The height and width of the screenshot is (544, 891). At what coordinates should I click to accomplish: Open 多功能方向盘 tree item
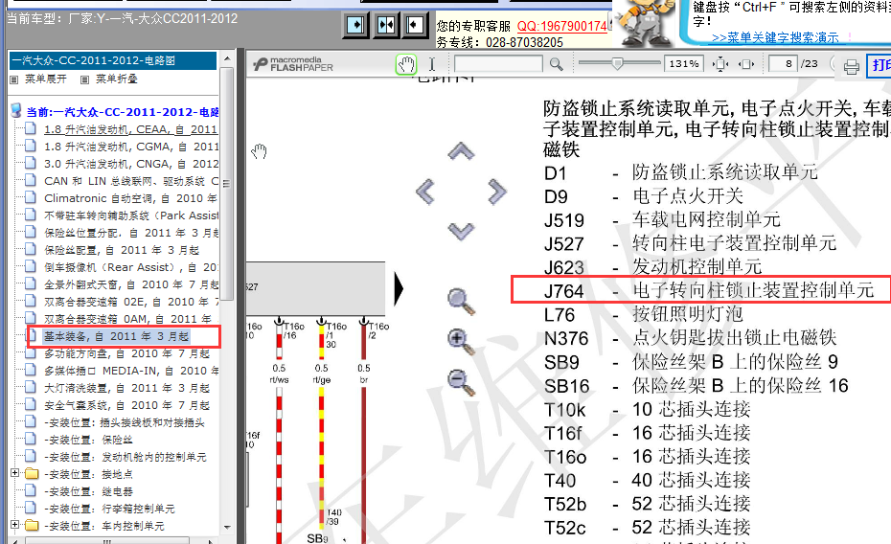tap(127, 353)
